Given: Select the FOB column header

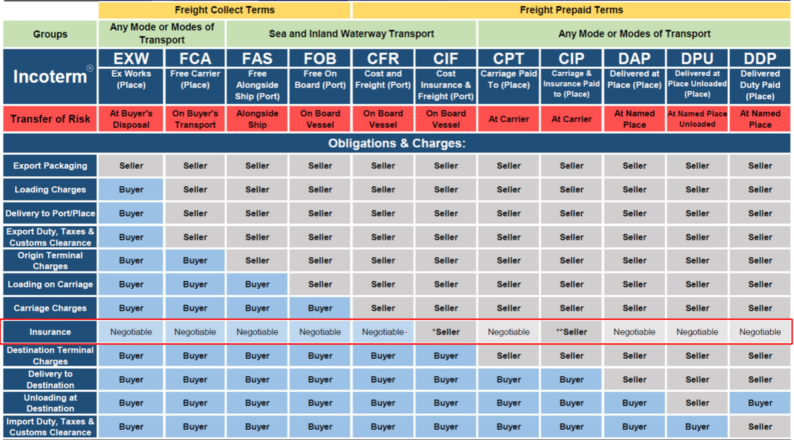Looking at the screenshot, I should coord(320,58).
